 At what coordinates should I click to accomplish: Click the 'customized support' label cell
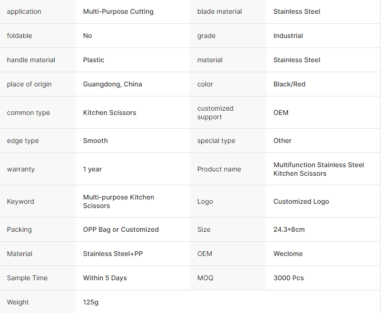pos(215,113)
